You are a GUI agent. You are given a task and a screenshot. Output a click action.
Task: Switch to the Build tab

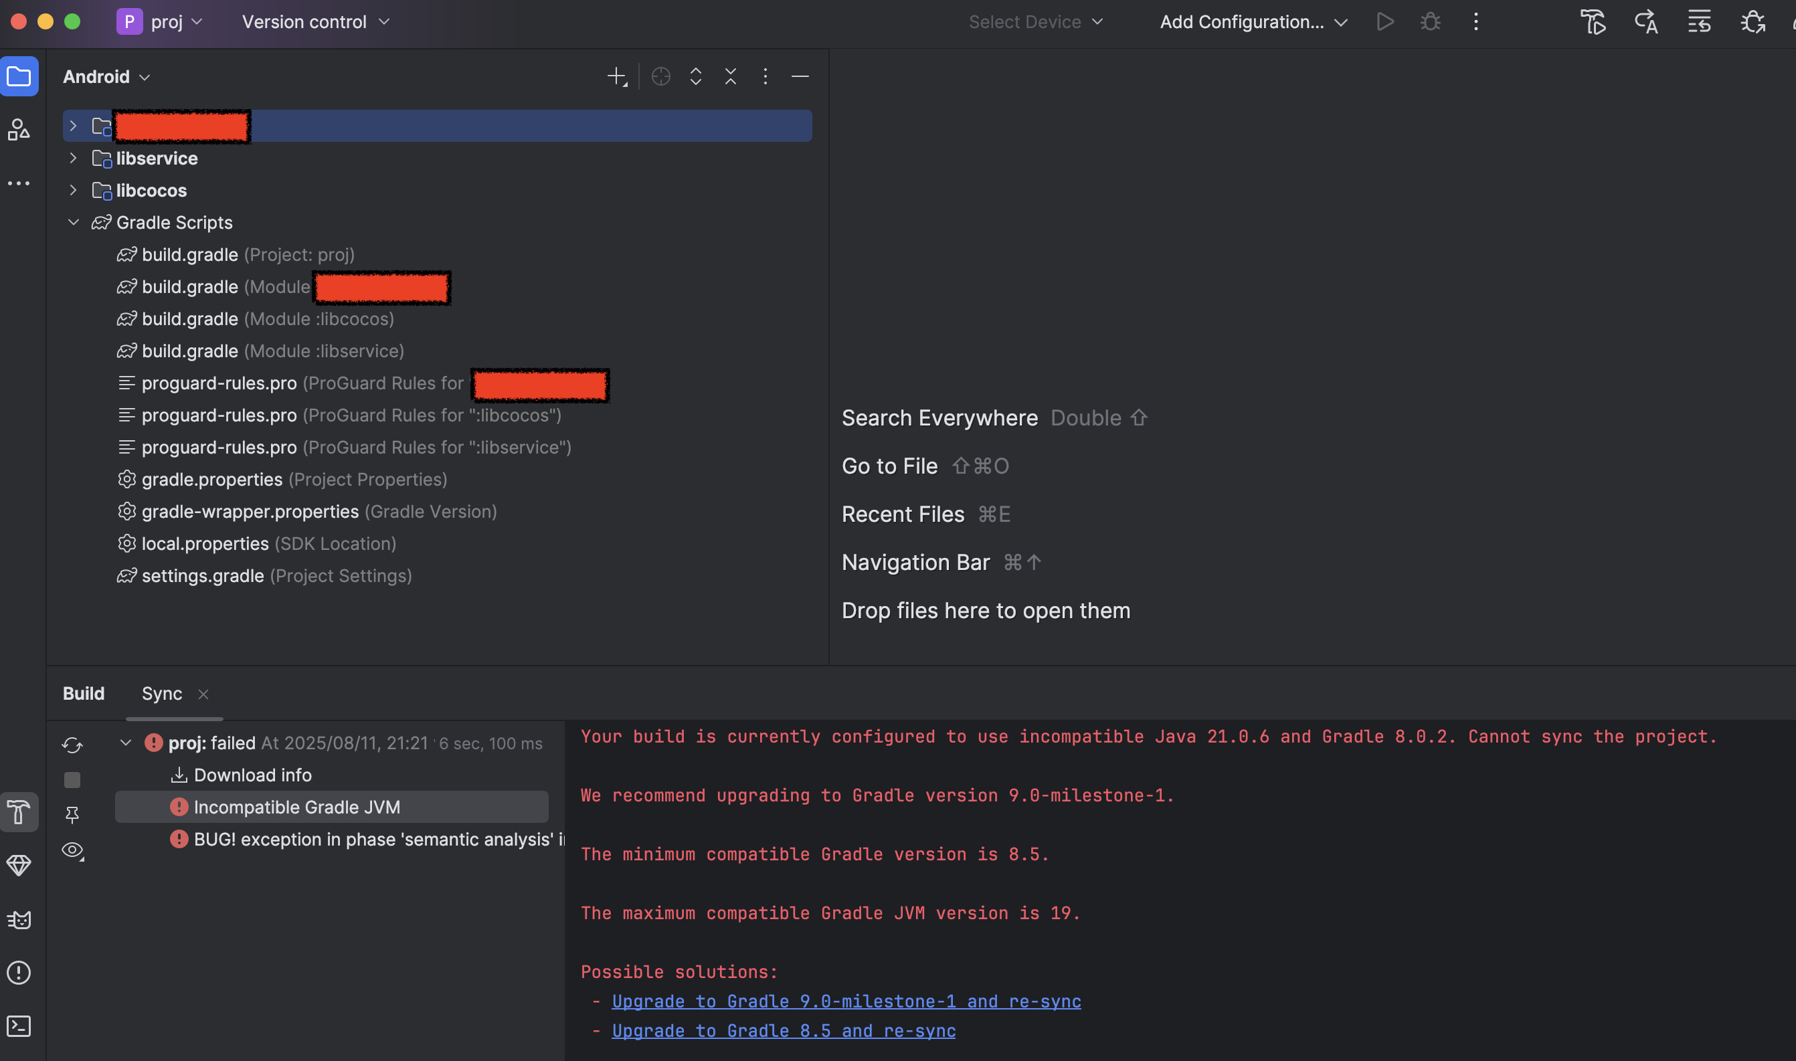84,694
